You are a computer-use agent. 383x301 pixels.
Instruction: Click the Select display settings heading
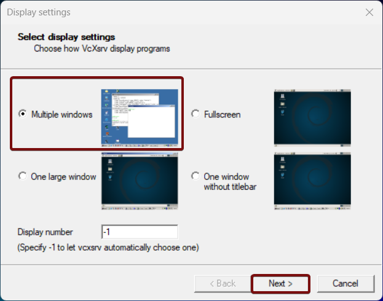click(66, 37)
